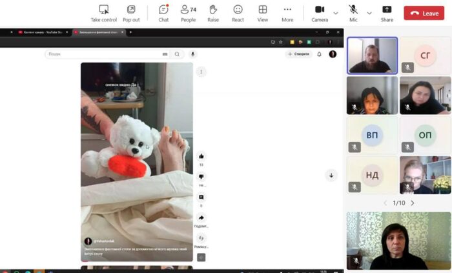
Task: Unmute the Mic
Action: (353, 12)
